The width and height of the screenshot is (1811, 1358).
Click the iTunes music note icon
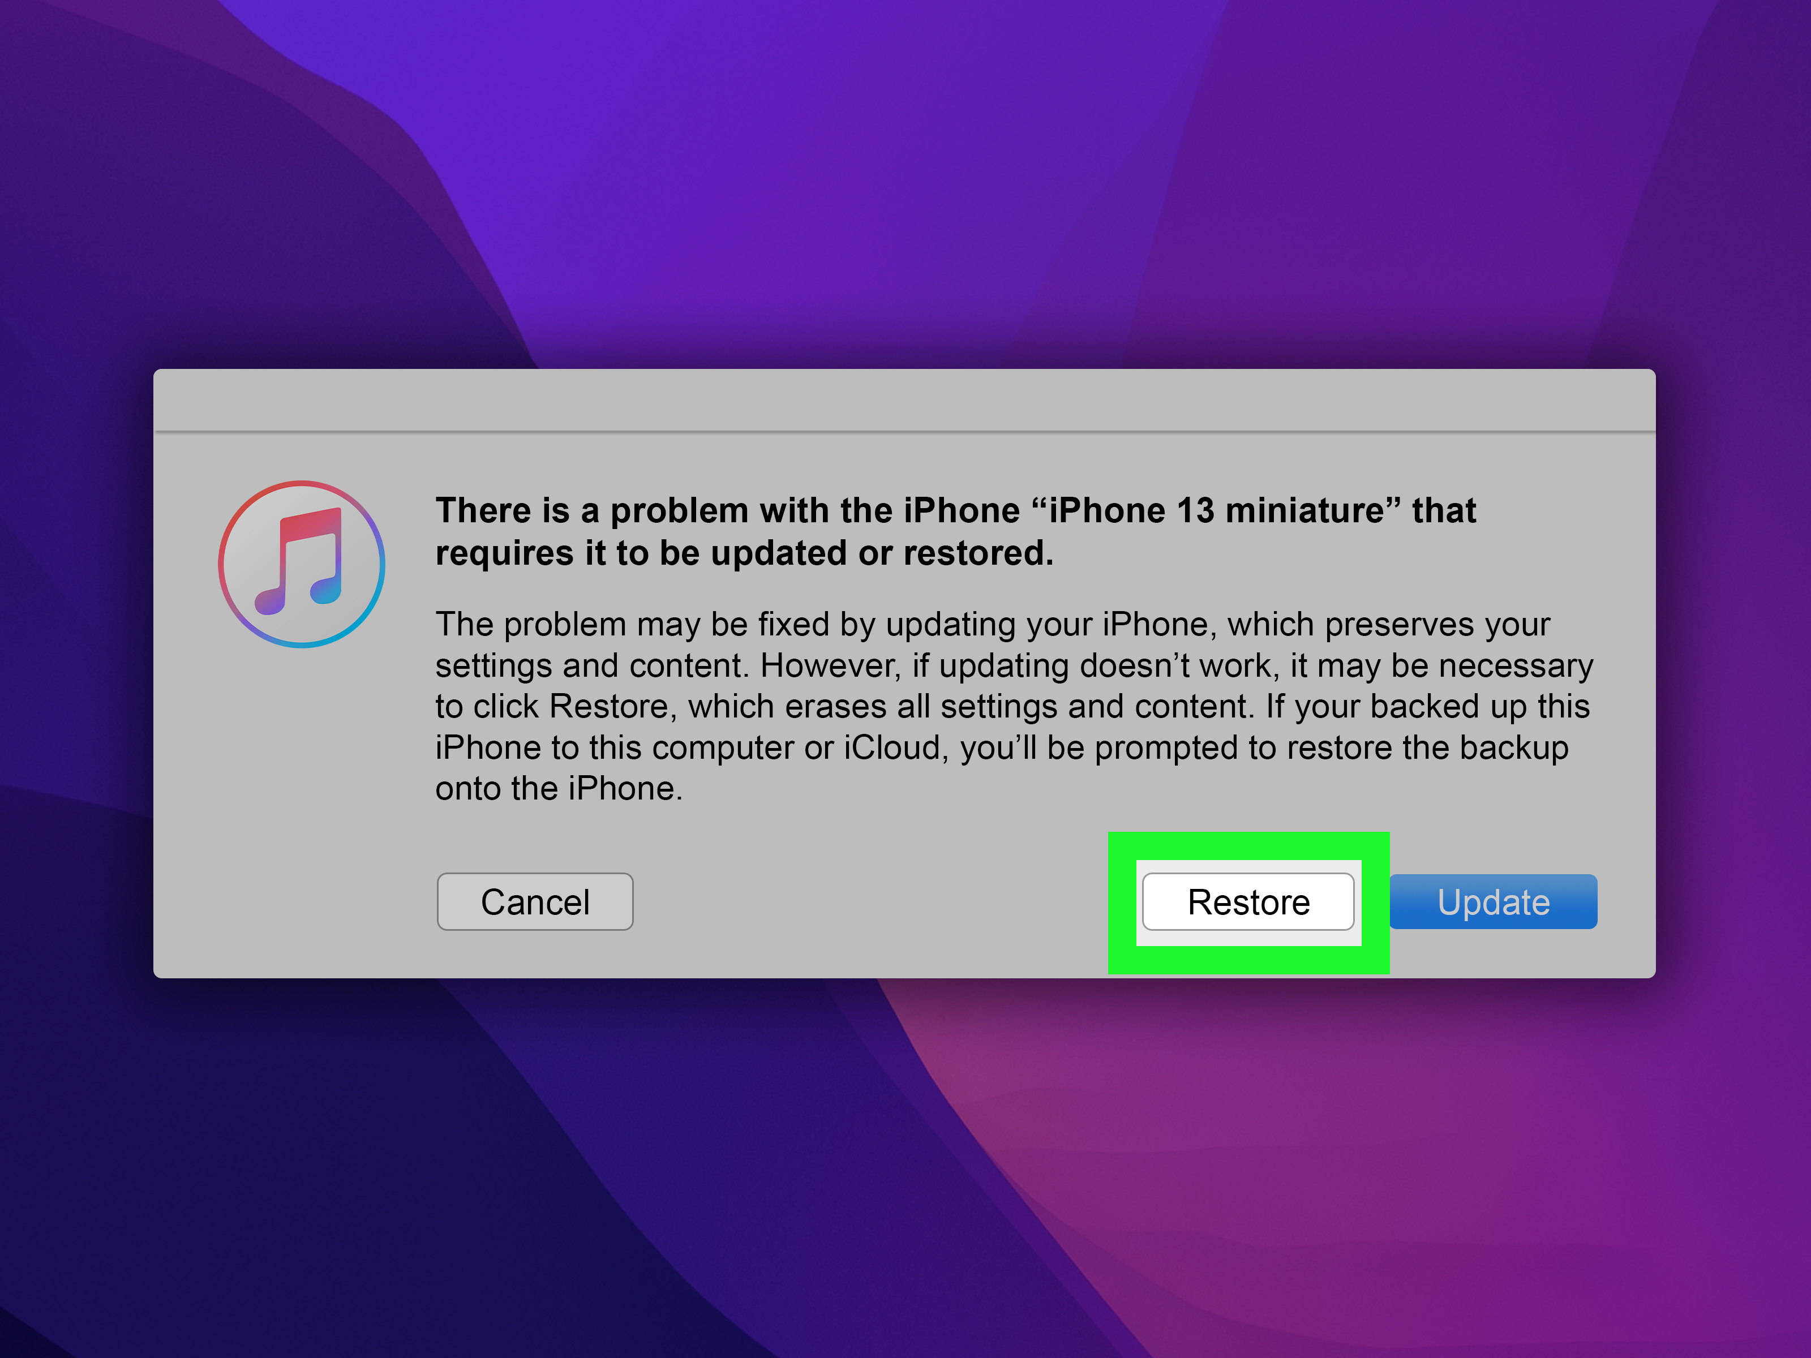[x=301, y=564]
